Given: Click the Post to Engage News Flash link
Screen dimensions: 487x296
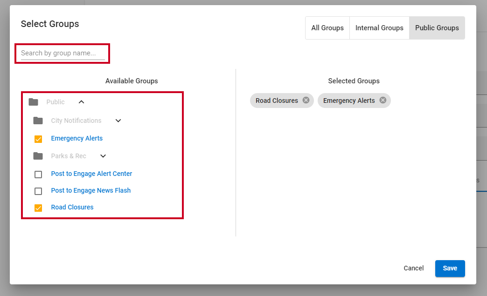Looking at the screenshot, I should coord(90,190).
